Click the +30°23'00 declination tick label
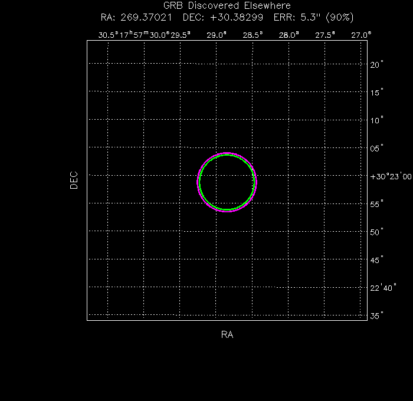The height and width of the screenshot is (401, 413). (391, 176)
